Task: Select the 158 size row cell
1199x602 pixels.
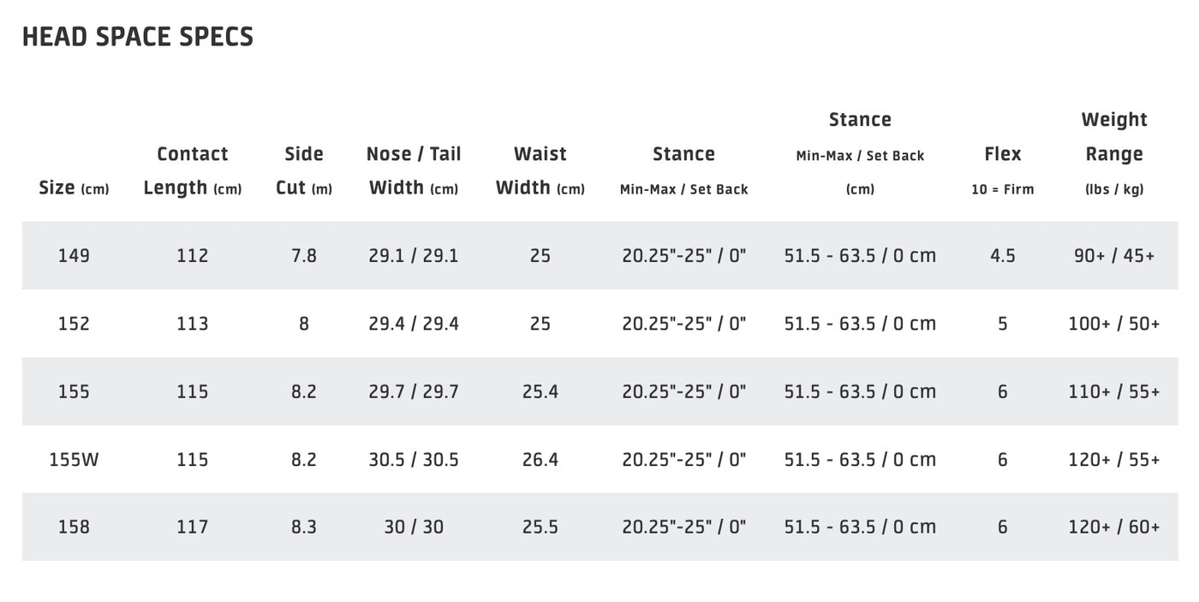Action: point(74,527)
